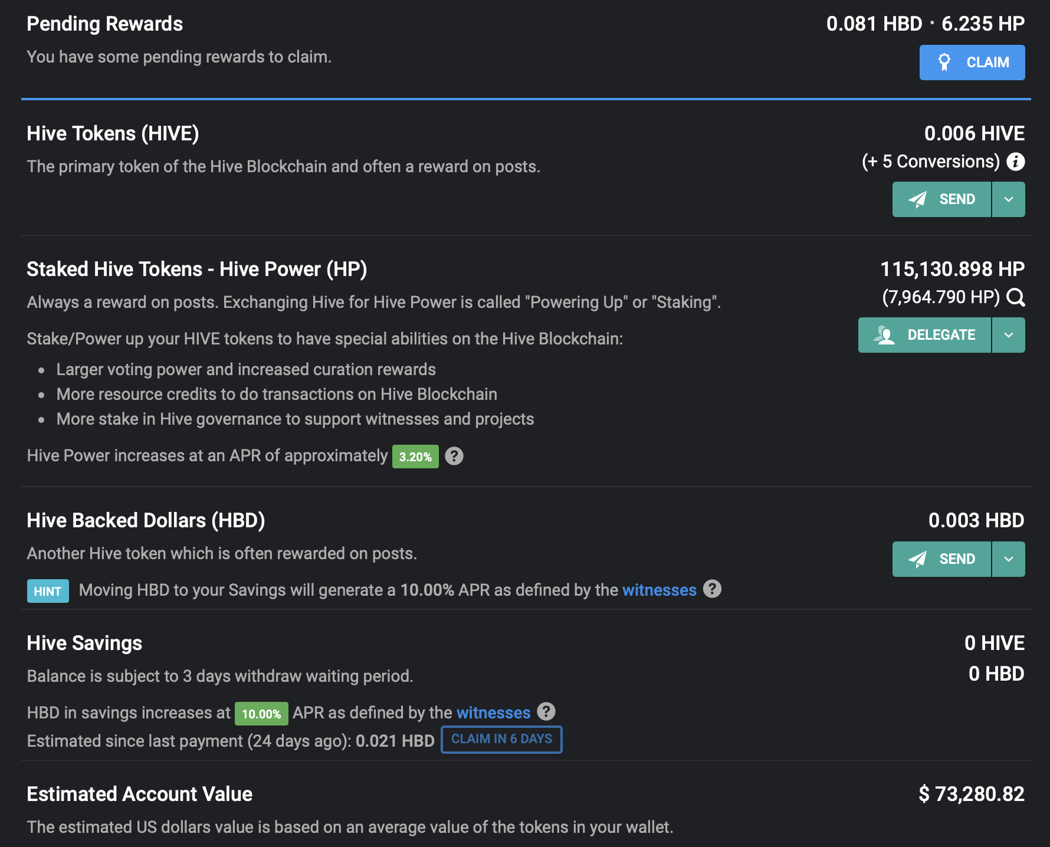The width and height of the screenshot is (1050, 847).
Task: Select the $ 73,280.82 account value
Action: click(972, 794)
